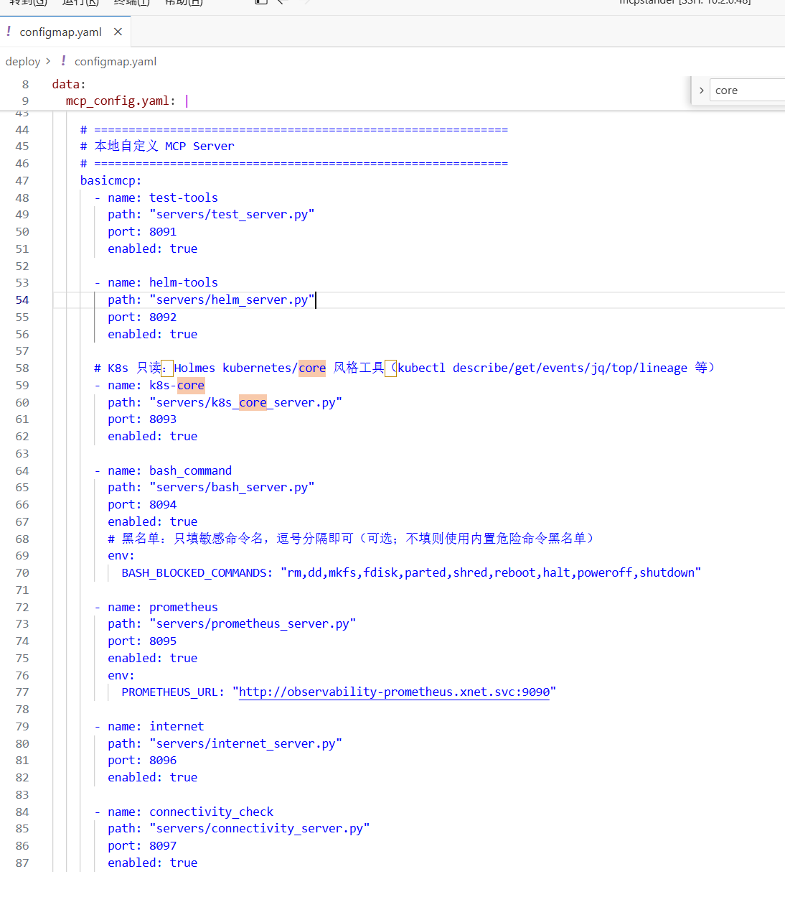Click on port: 8094
Viewport: 785px width, 915px height.
click(142, 504)
